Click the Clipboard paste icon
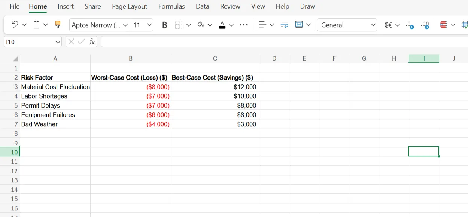 [x=36, y=25]
